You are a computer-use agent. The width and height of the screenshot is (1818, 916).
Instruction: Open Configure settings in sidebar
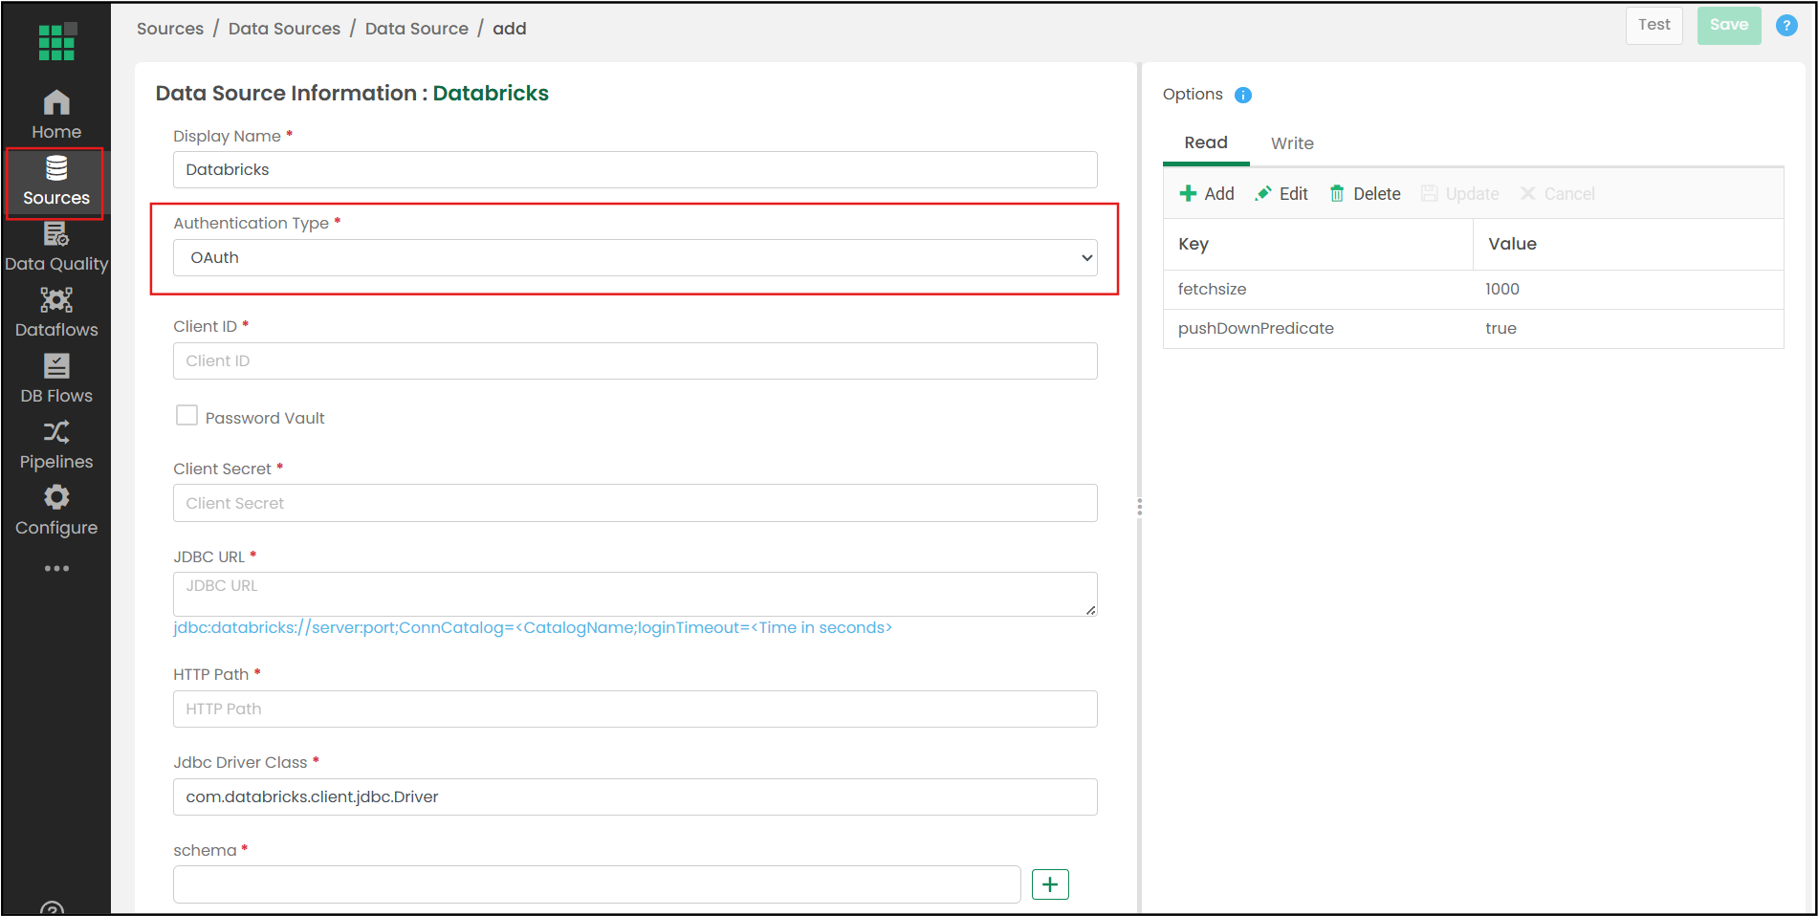(x=56, y=512)
